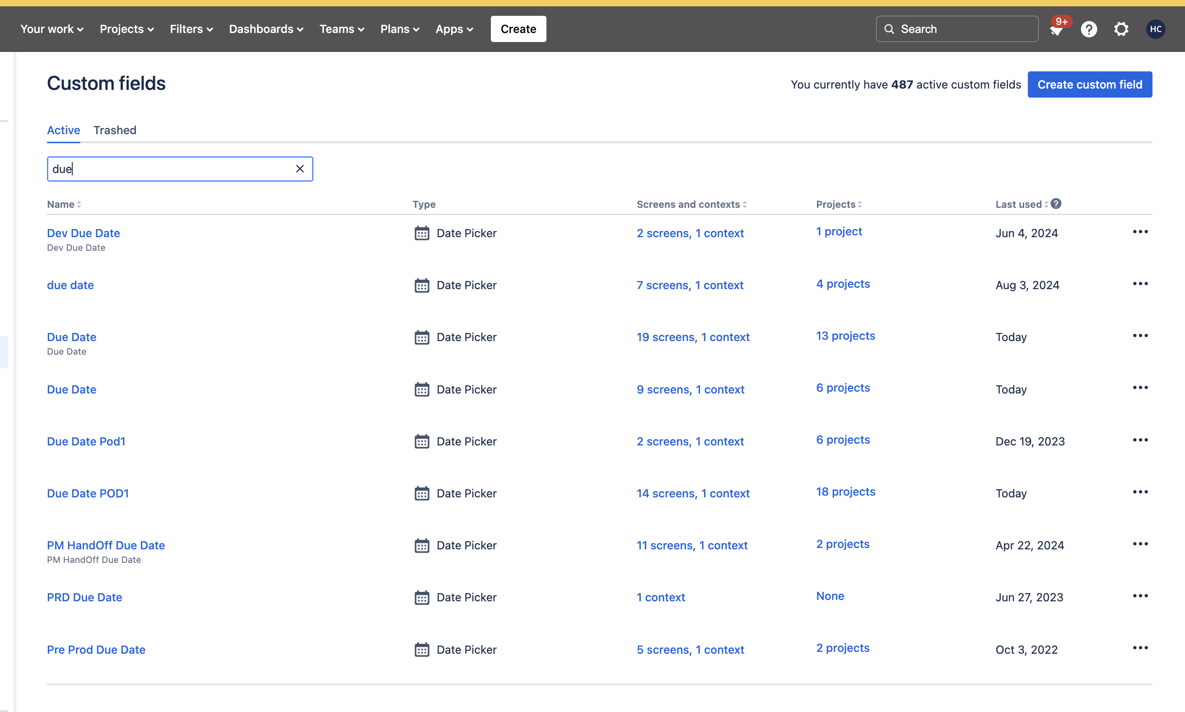The width and height of the screenshot is (1185, 712).
Task: Click the help icon next to Last used
Action: pos(1056,203)
